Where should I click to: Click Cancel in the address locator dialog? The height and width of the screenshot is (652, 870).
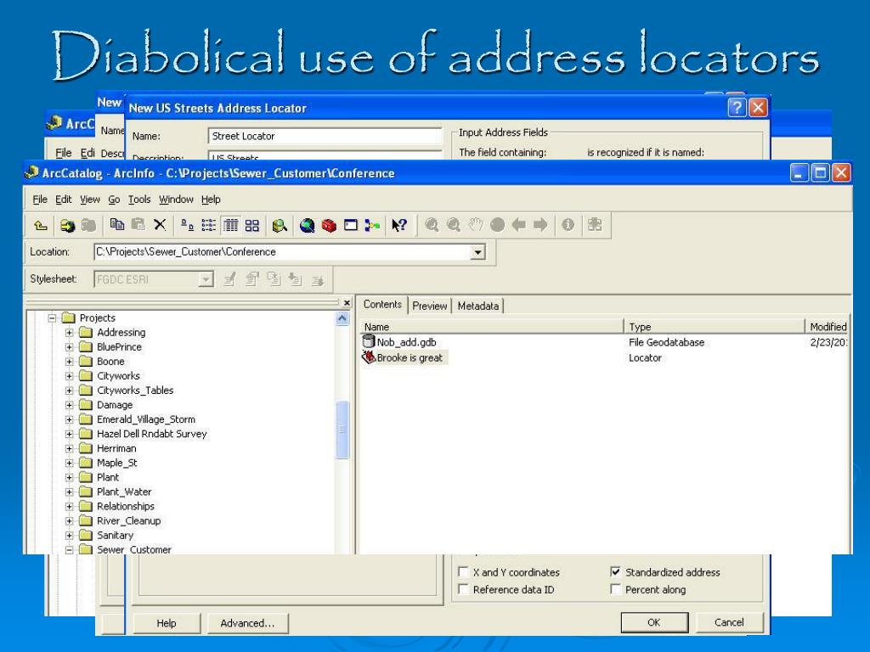coord(729,622)
